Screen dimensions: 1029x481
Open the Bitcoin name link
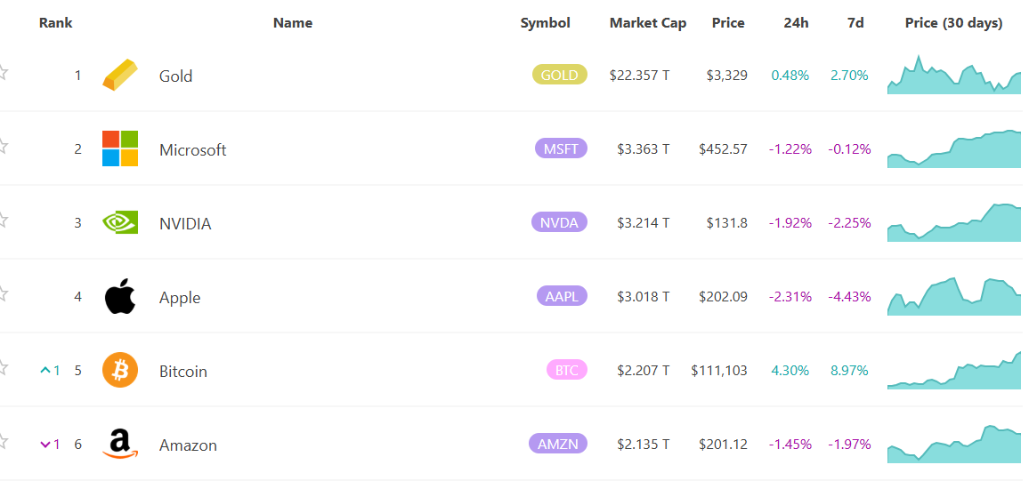182,371
